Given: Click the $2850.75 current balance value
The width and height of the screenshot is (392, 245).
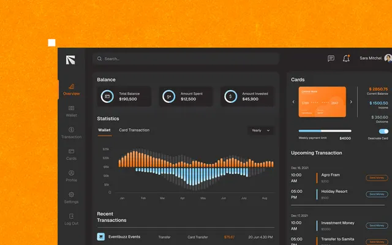Looking at the screenshot, I should coord(379,89).
